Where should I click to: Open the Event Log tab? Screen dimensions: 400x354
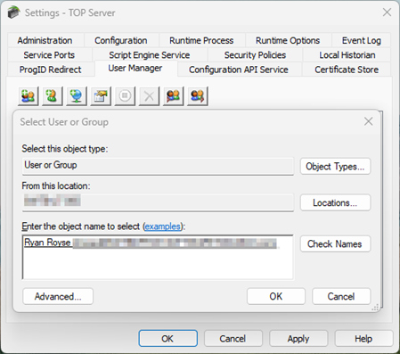pyautogui.click(x=362, y=40)
